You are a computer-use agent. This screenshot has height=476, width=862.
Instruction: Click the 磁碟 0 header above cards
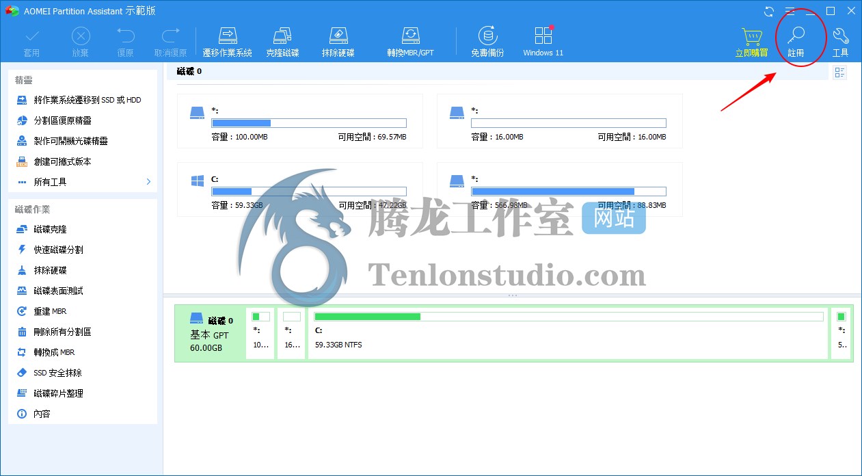coord(189,71)
